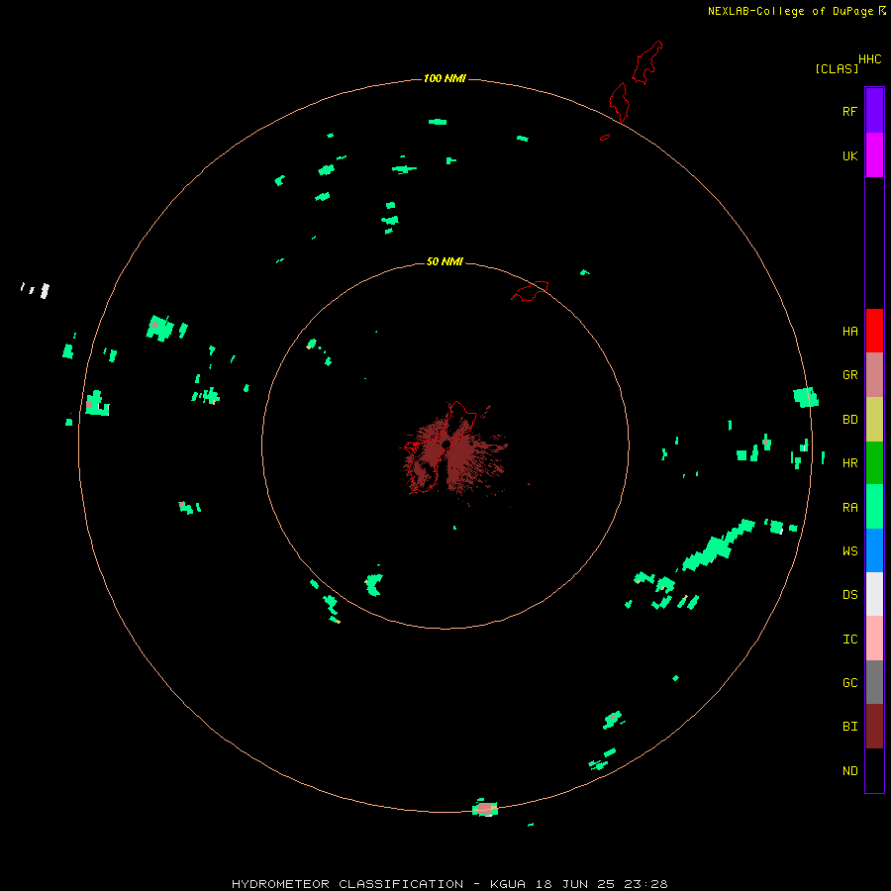Image resolution: width=891 pixels, height=891 pixels.
Task: Click the ND black legend swatch
Action: click(x=874, y=770)
